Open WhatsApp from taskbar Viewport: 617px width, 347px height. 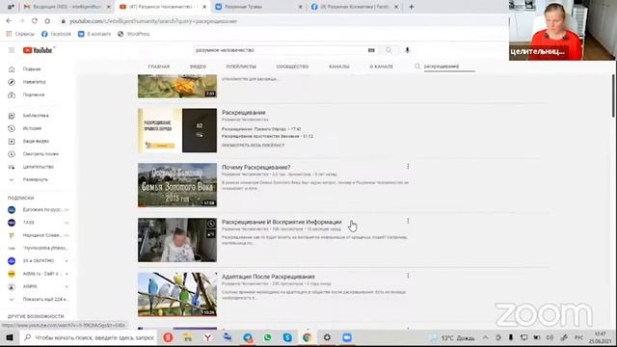tap(268, 337)
